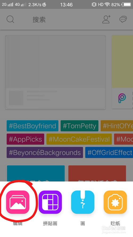The width and height of the screenshot is (133, 237).
Task: Select the #BeyoncéBackgrounds hashtag
Action: pos(45,152)
